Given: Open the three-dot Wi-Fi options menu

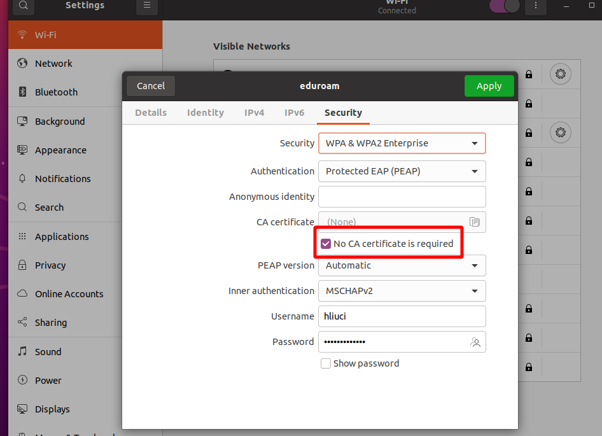Looking at the screenshot, I should pyautogui.click(x=536, y=5).
